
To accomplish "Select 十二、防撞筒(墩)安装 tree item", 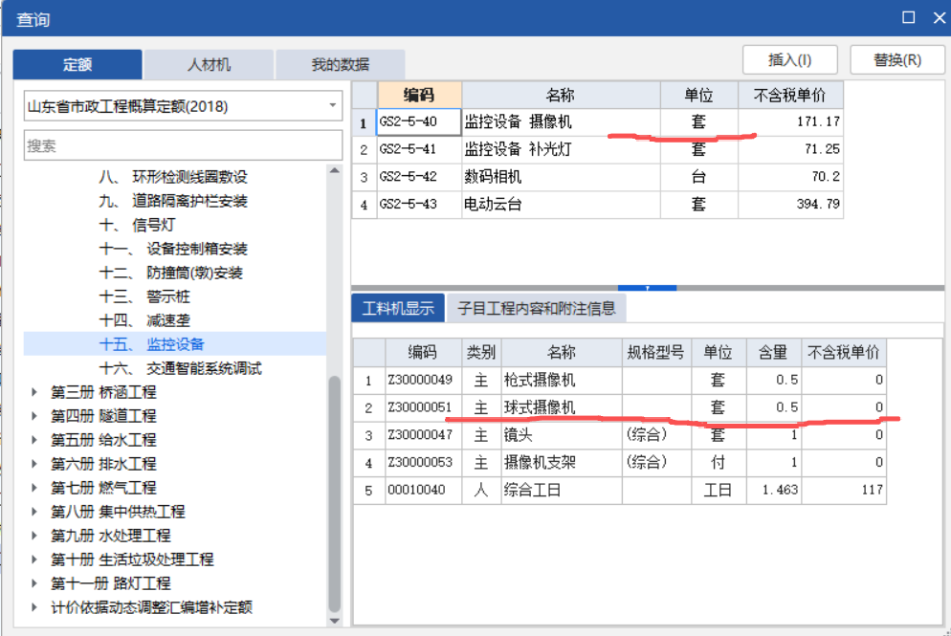I will coord(170,273).
